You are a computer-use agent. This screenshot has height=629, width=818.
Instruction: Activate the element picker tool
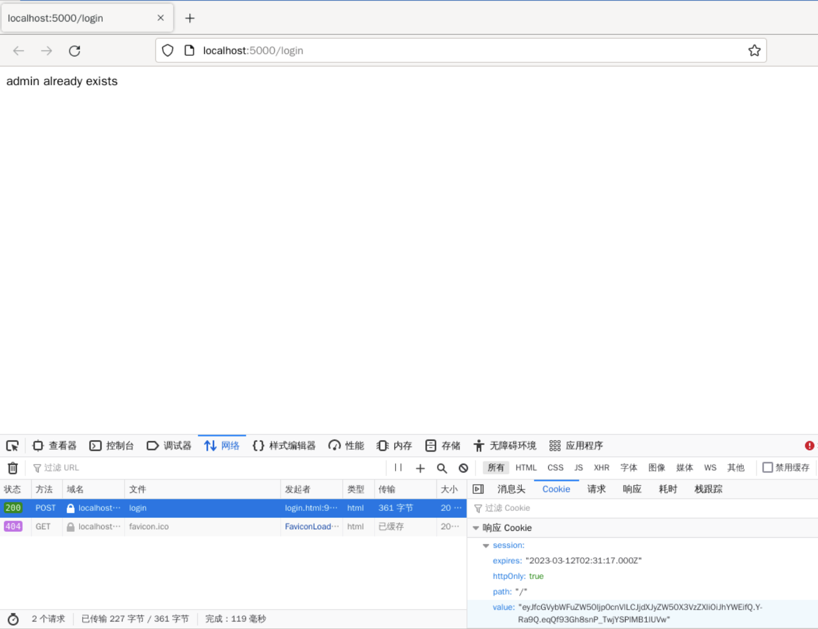pos(12,445)
